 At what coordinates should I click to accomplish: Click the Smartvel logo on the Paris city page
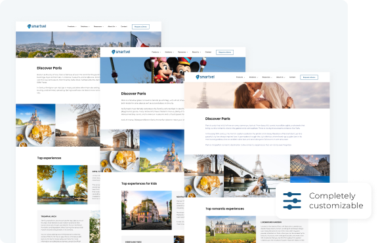(x=37, y=26)
